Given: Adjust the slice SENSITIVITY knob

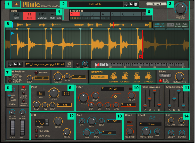Looking at the screenshot, I should [180, 77].
